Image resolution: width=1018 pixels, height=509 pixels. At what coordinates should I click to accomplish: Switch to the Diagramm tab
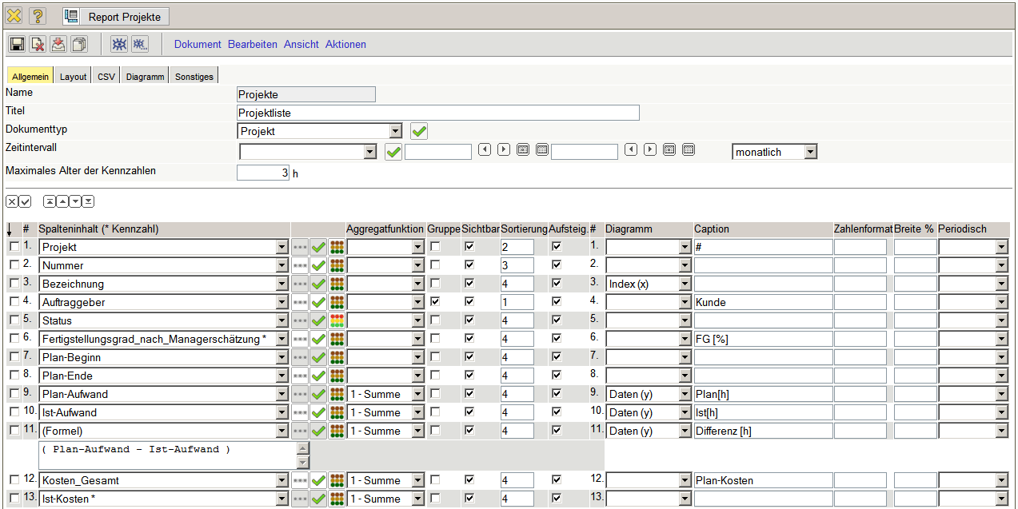pos(145,77)
